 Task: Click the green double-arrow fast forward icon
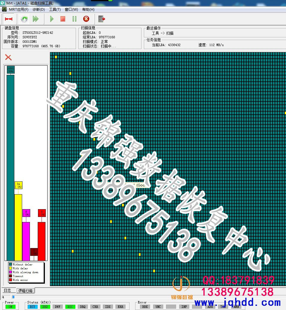click(x=36, y=19)
